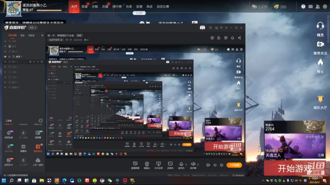Screen dimensions: 330x185
Task: Click the game's 传火 flame icon
Action: pos(320,63)
